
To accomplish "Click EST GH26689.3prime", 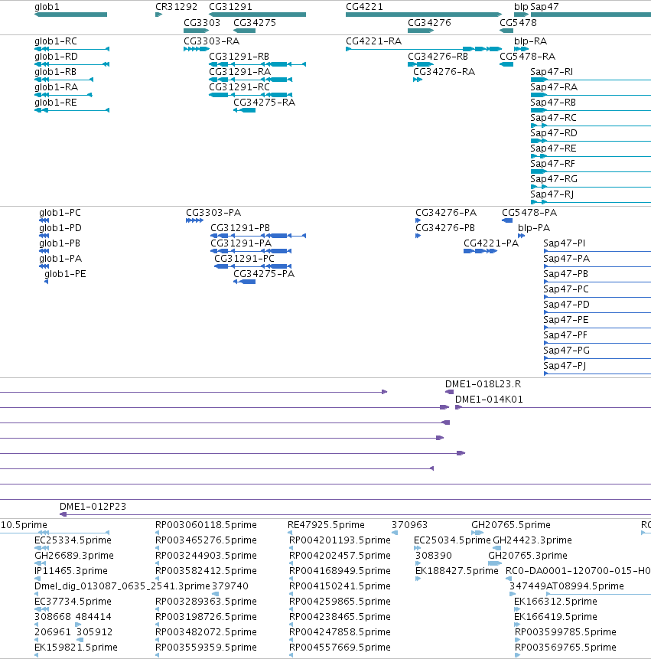I will [74, 556].
